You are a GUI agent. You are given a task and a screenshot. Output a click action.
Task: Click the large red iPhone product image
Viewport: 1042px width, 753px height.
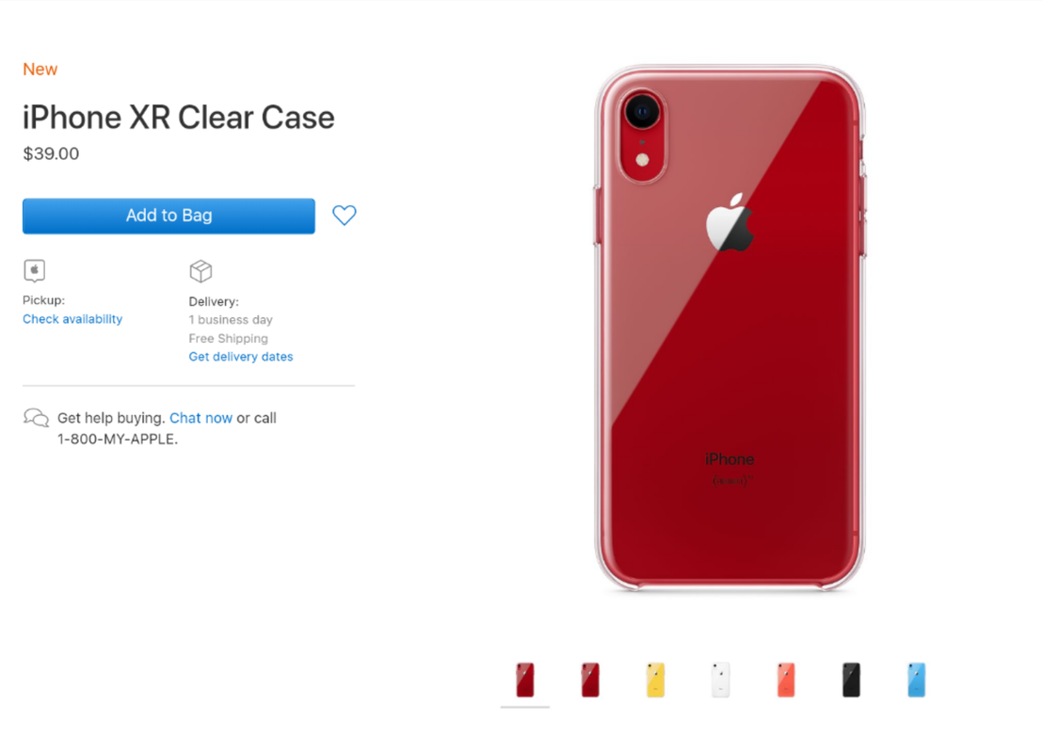click(x=729, y=328)
